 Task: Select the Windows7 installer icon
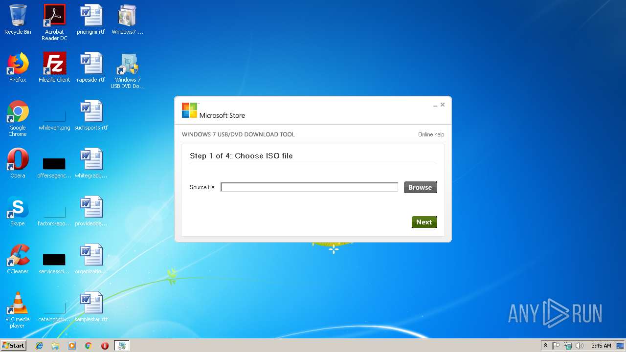[x=127, y=20]
